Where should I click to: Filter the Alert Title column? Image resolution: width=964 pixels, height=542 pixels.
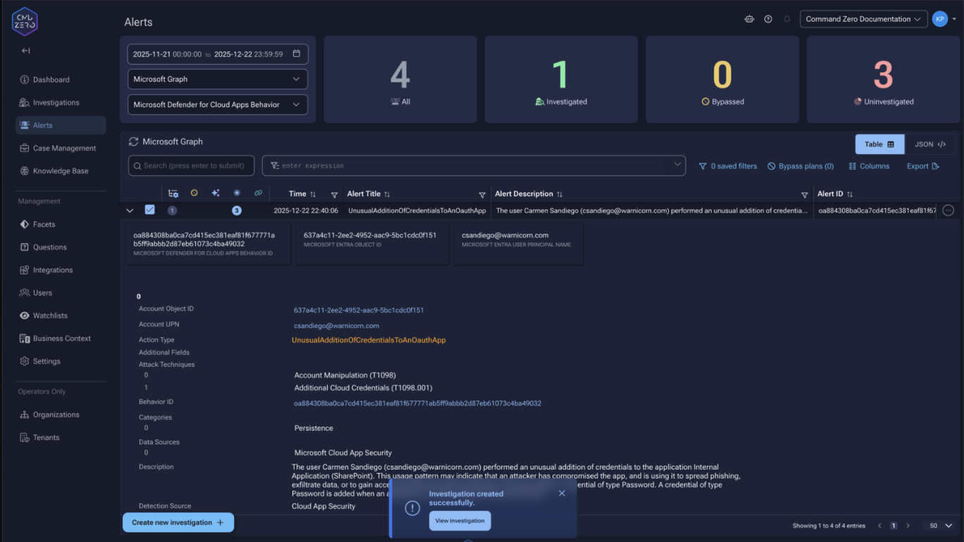point(482,195)
